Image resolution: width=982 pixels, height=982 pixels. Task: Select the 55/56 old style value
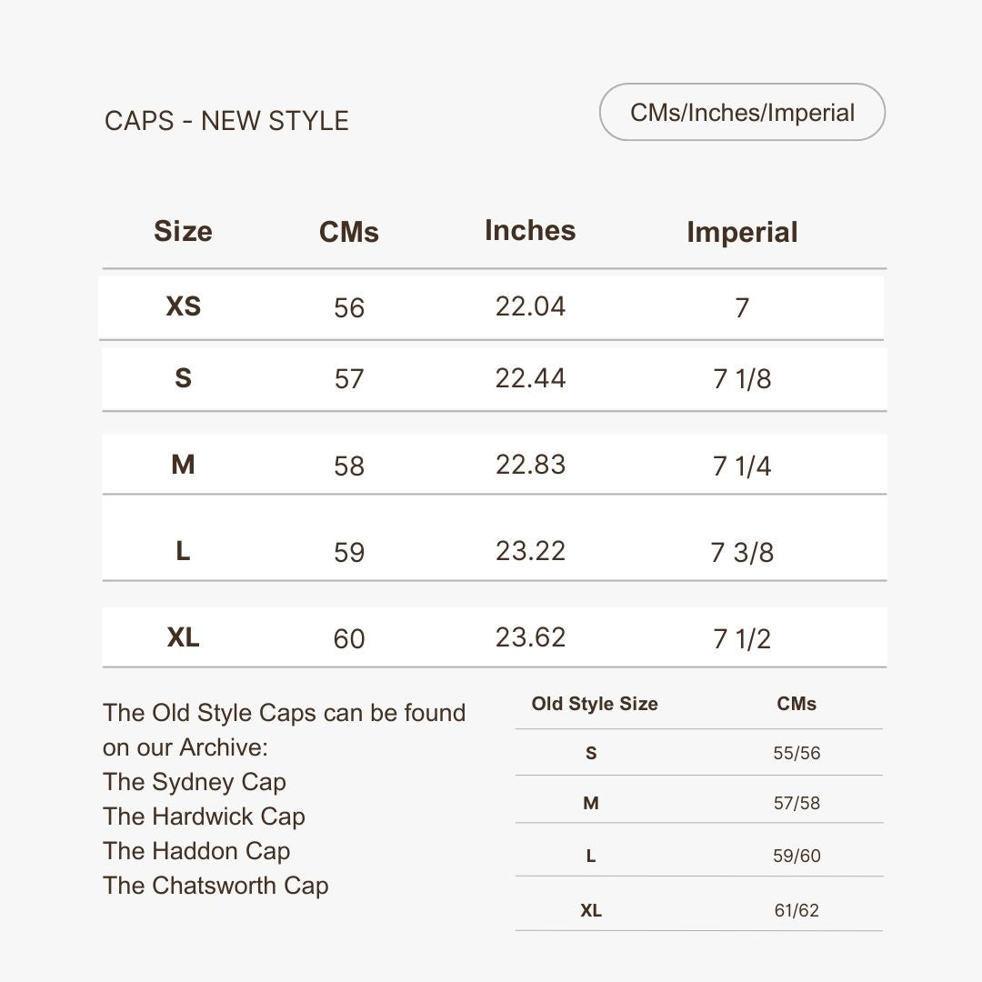[797, 753]
